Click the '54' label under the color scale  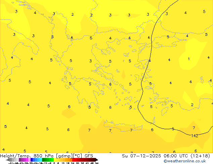point(97,163)
